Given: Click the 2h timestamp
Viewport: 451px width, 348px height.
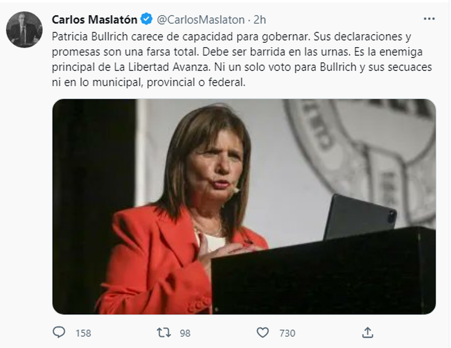Looking at the screenshot, I should click(260, 19).
